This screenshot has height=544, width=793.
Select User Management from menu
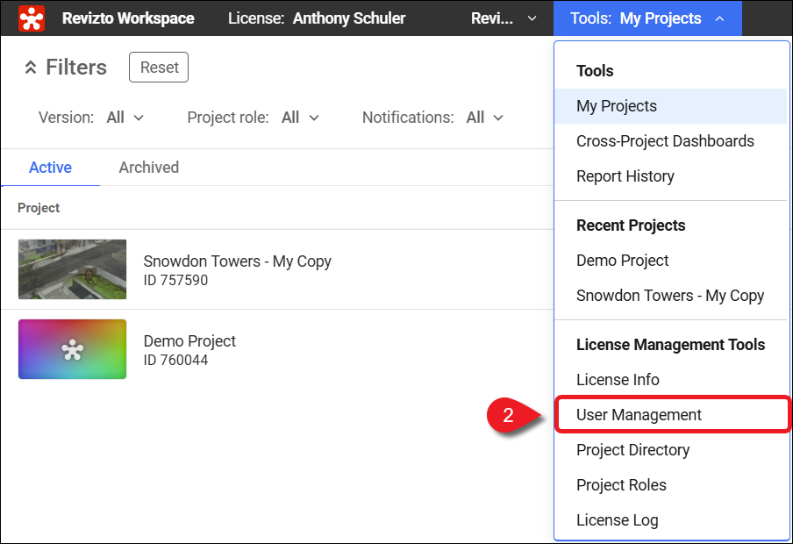coord(639,415)
